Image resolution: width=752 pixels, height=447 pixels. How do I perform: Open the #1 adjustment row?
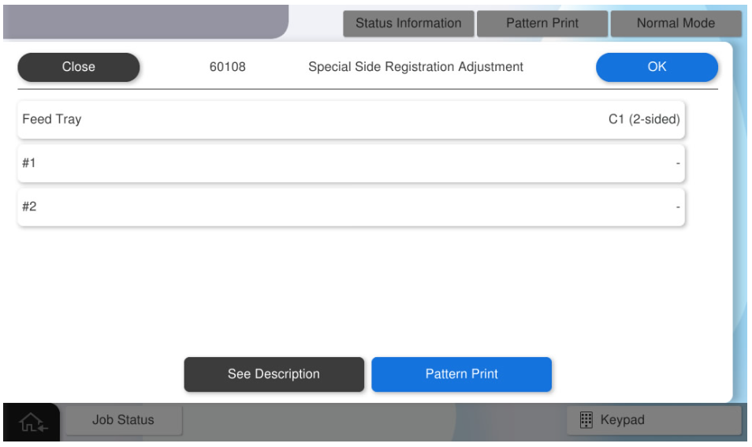click(351, 163)
